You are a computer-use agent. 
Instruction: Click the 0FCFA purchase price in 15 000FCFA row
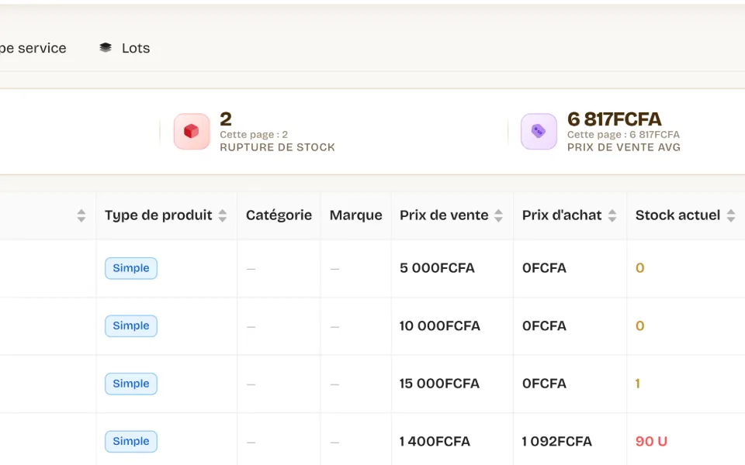(x=545, y=384)
